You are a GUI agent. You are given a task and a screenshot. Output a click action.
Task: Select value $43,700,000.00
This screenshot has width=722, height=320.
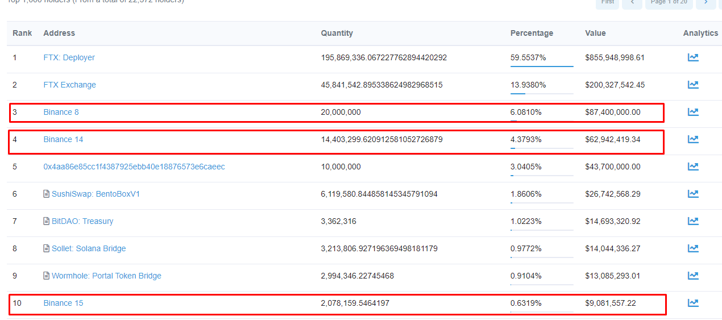pos(612,167)
